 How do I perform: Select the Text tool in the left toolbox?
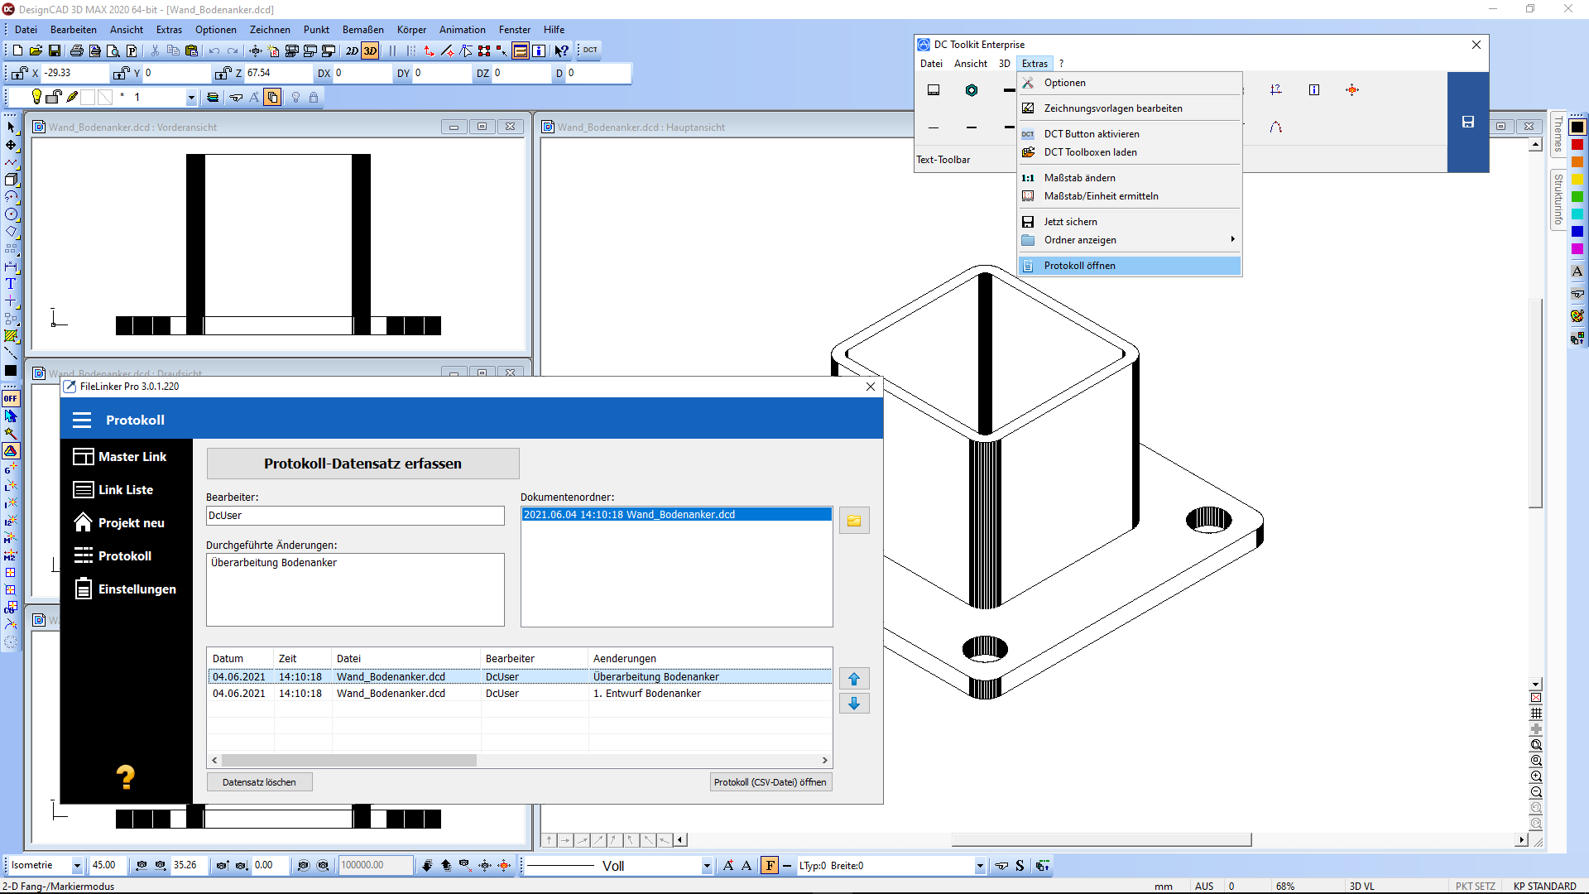click(11, 284)
